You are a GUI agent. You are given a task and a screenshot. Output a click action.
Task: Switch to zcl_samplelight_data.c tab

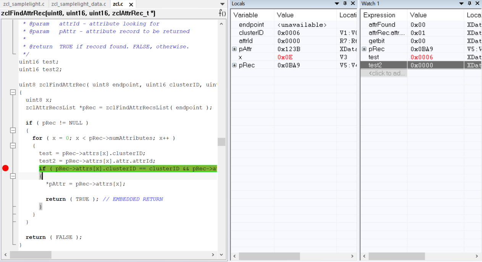79,4
